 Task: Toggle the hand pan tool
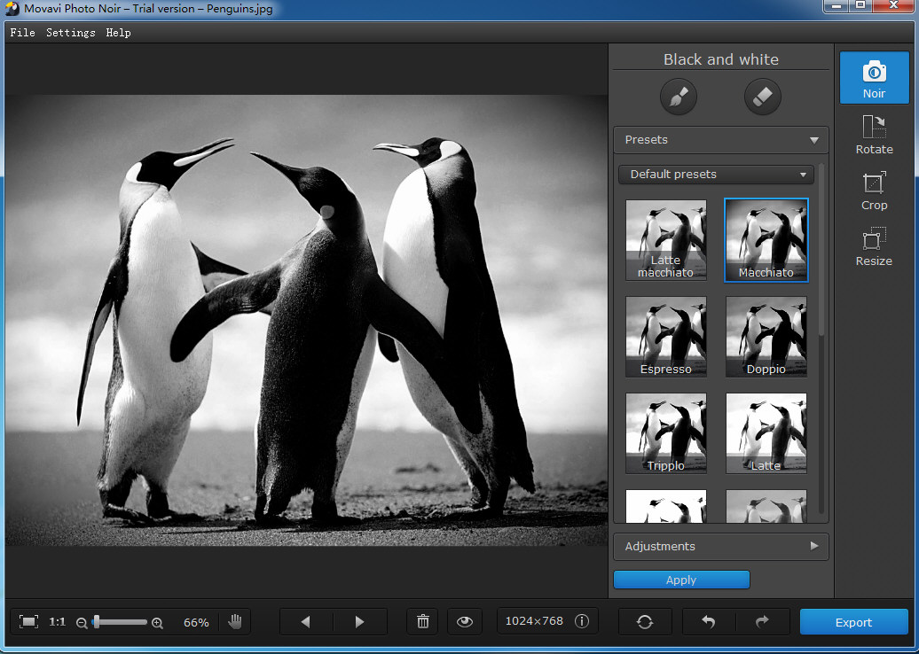[235, 621]
